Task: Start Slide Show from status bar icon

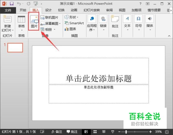Action: tap(113, 132)
